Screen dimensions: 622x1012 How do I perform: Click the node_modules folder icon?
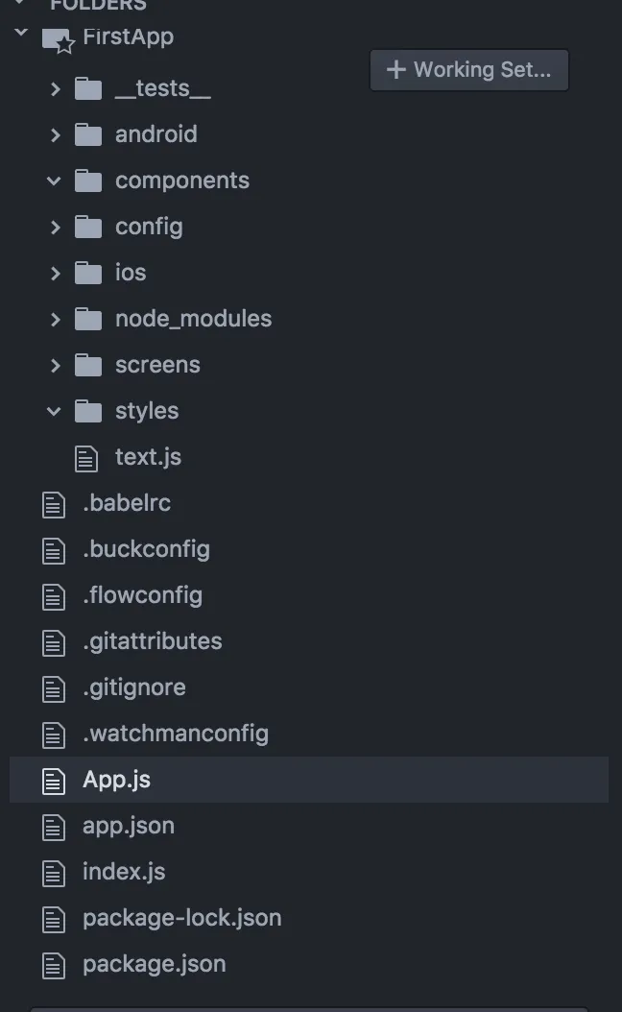tap(88, 319)
